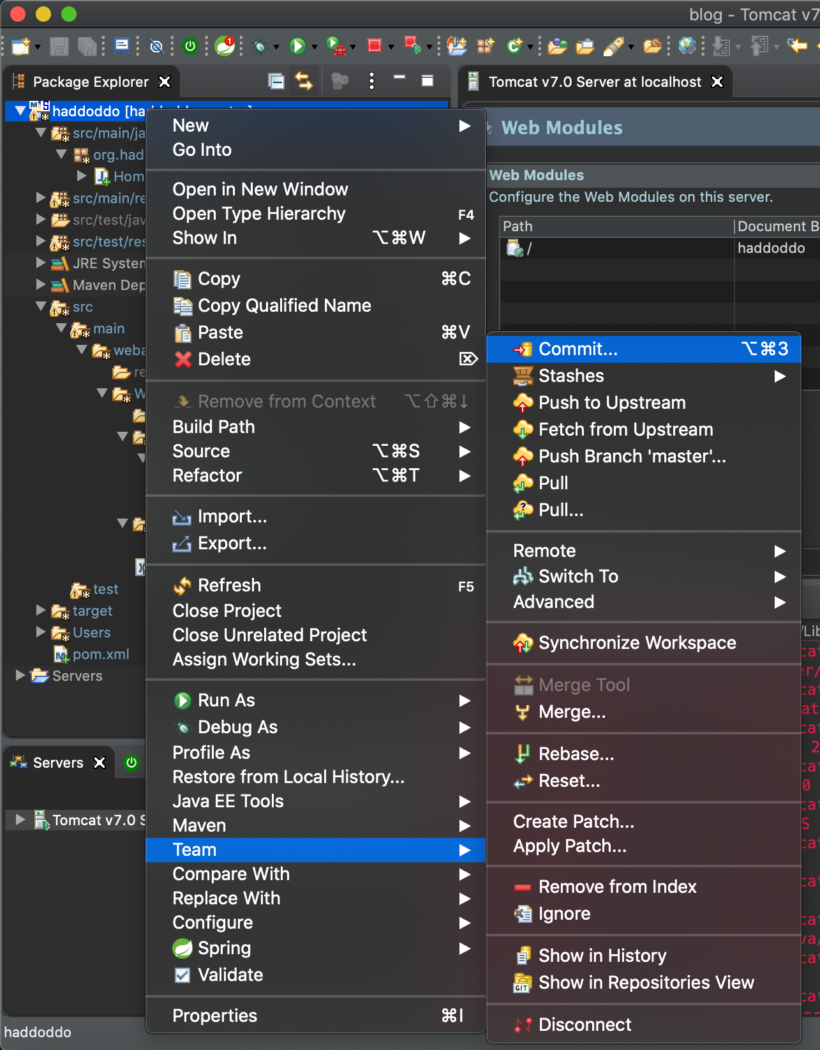
Task: Click the haddoddo cell in Web Modules table
Action: (771, 248)
